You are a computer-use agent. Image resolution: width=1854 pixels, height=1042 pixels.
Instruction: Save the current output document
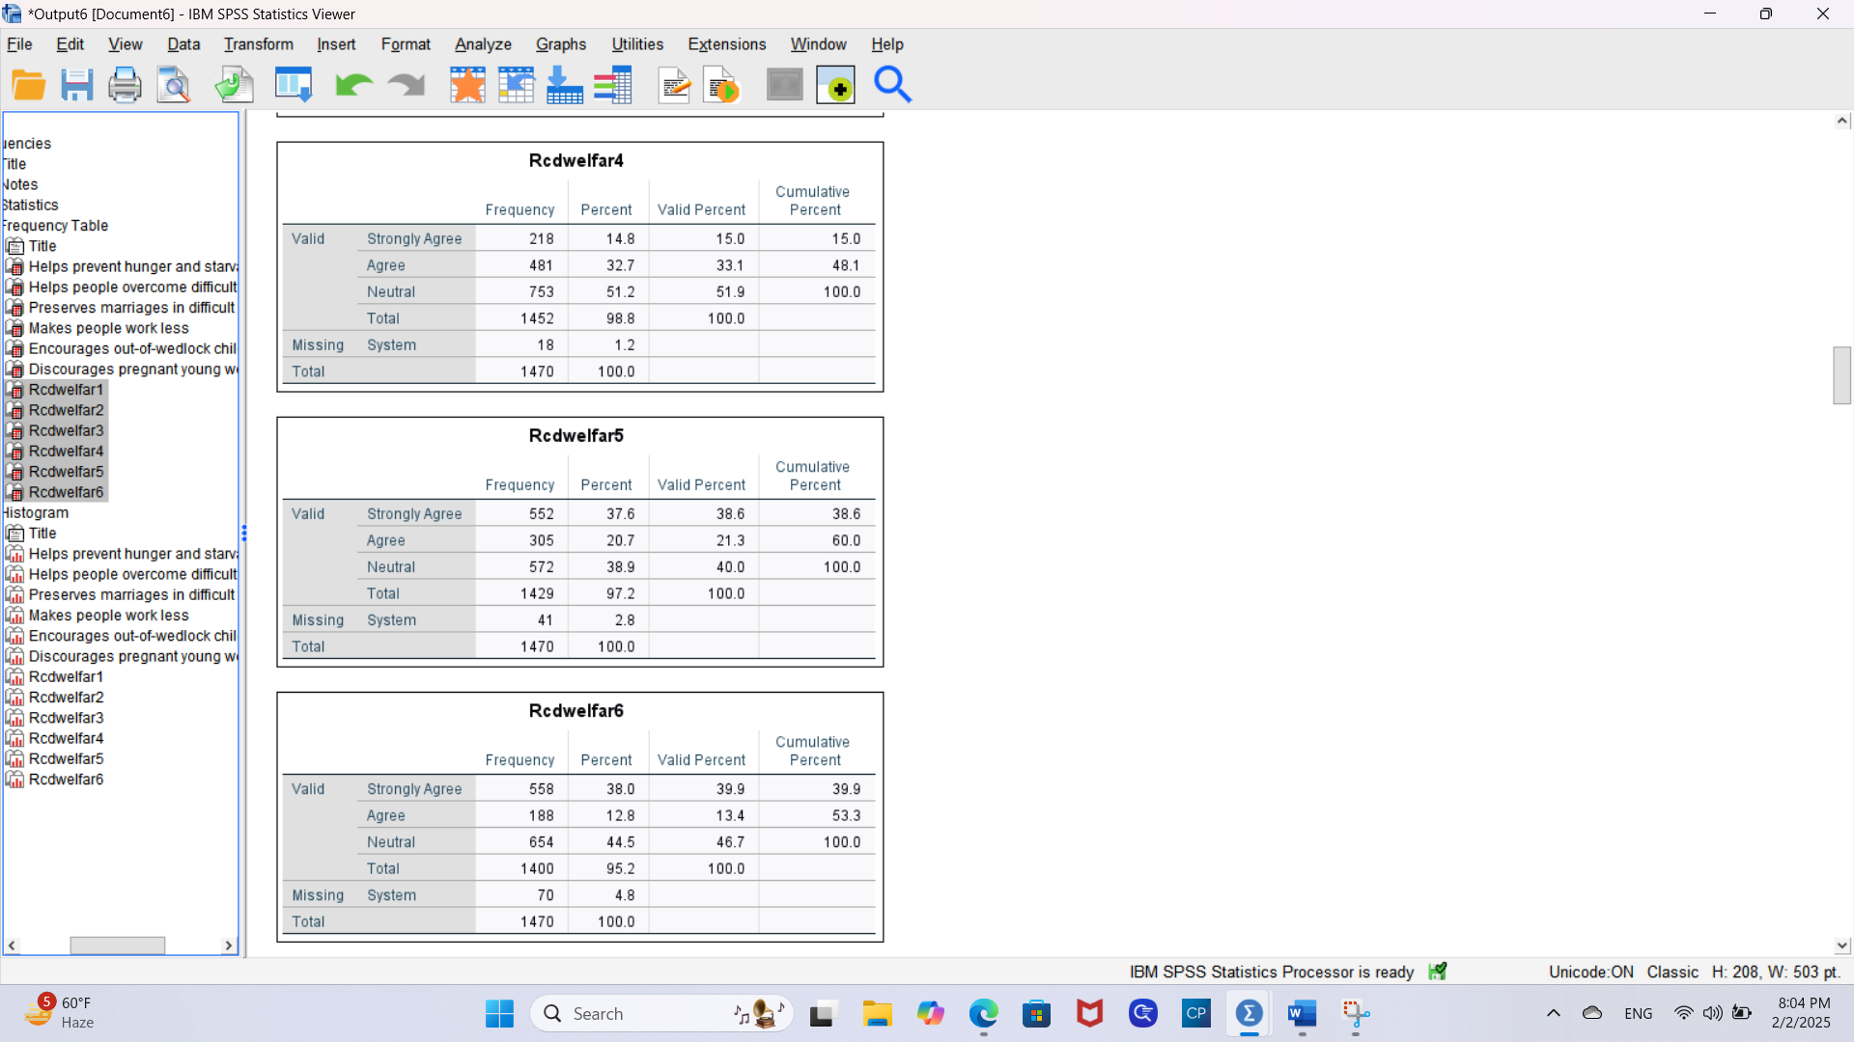76,85
